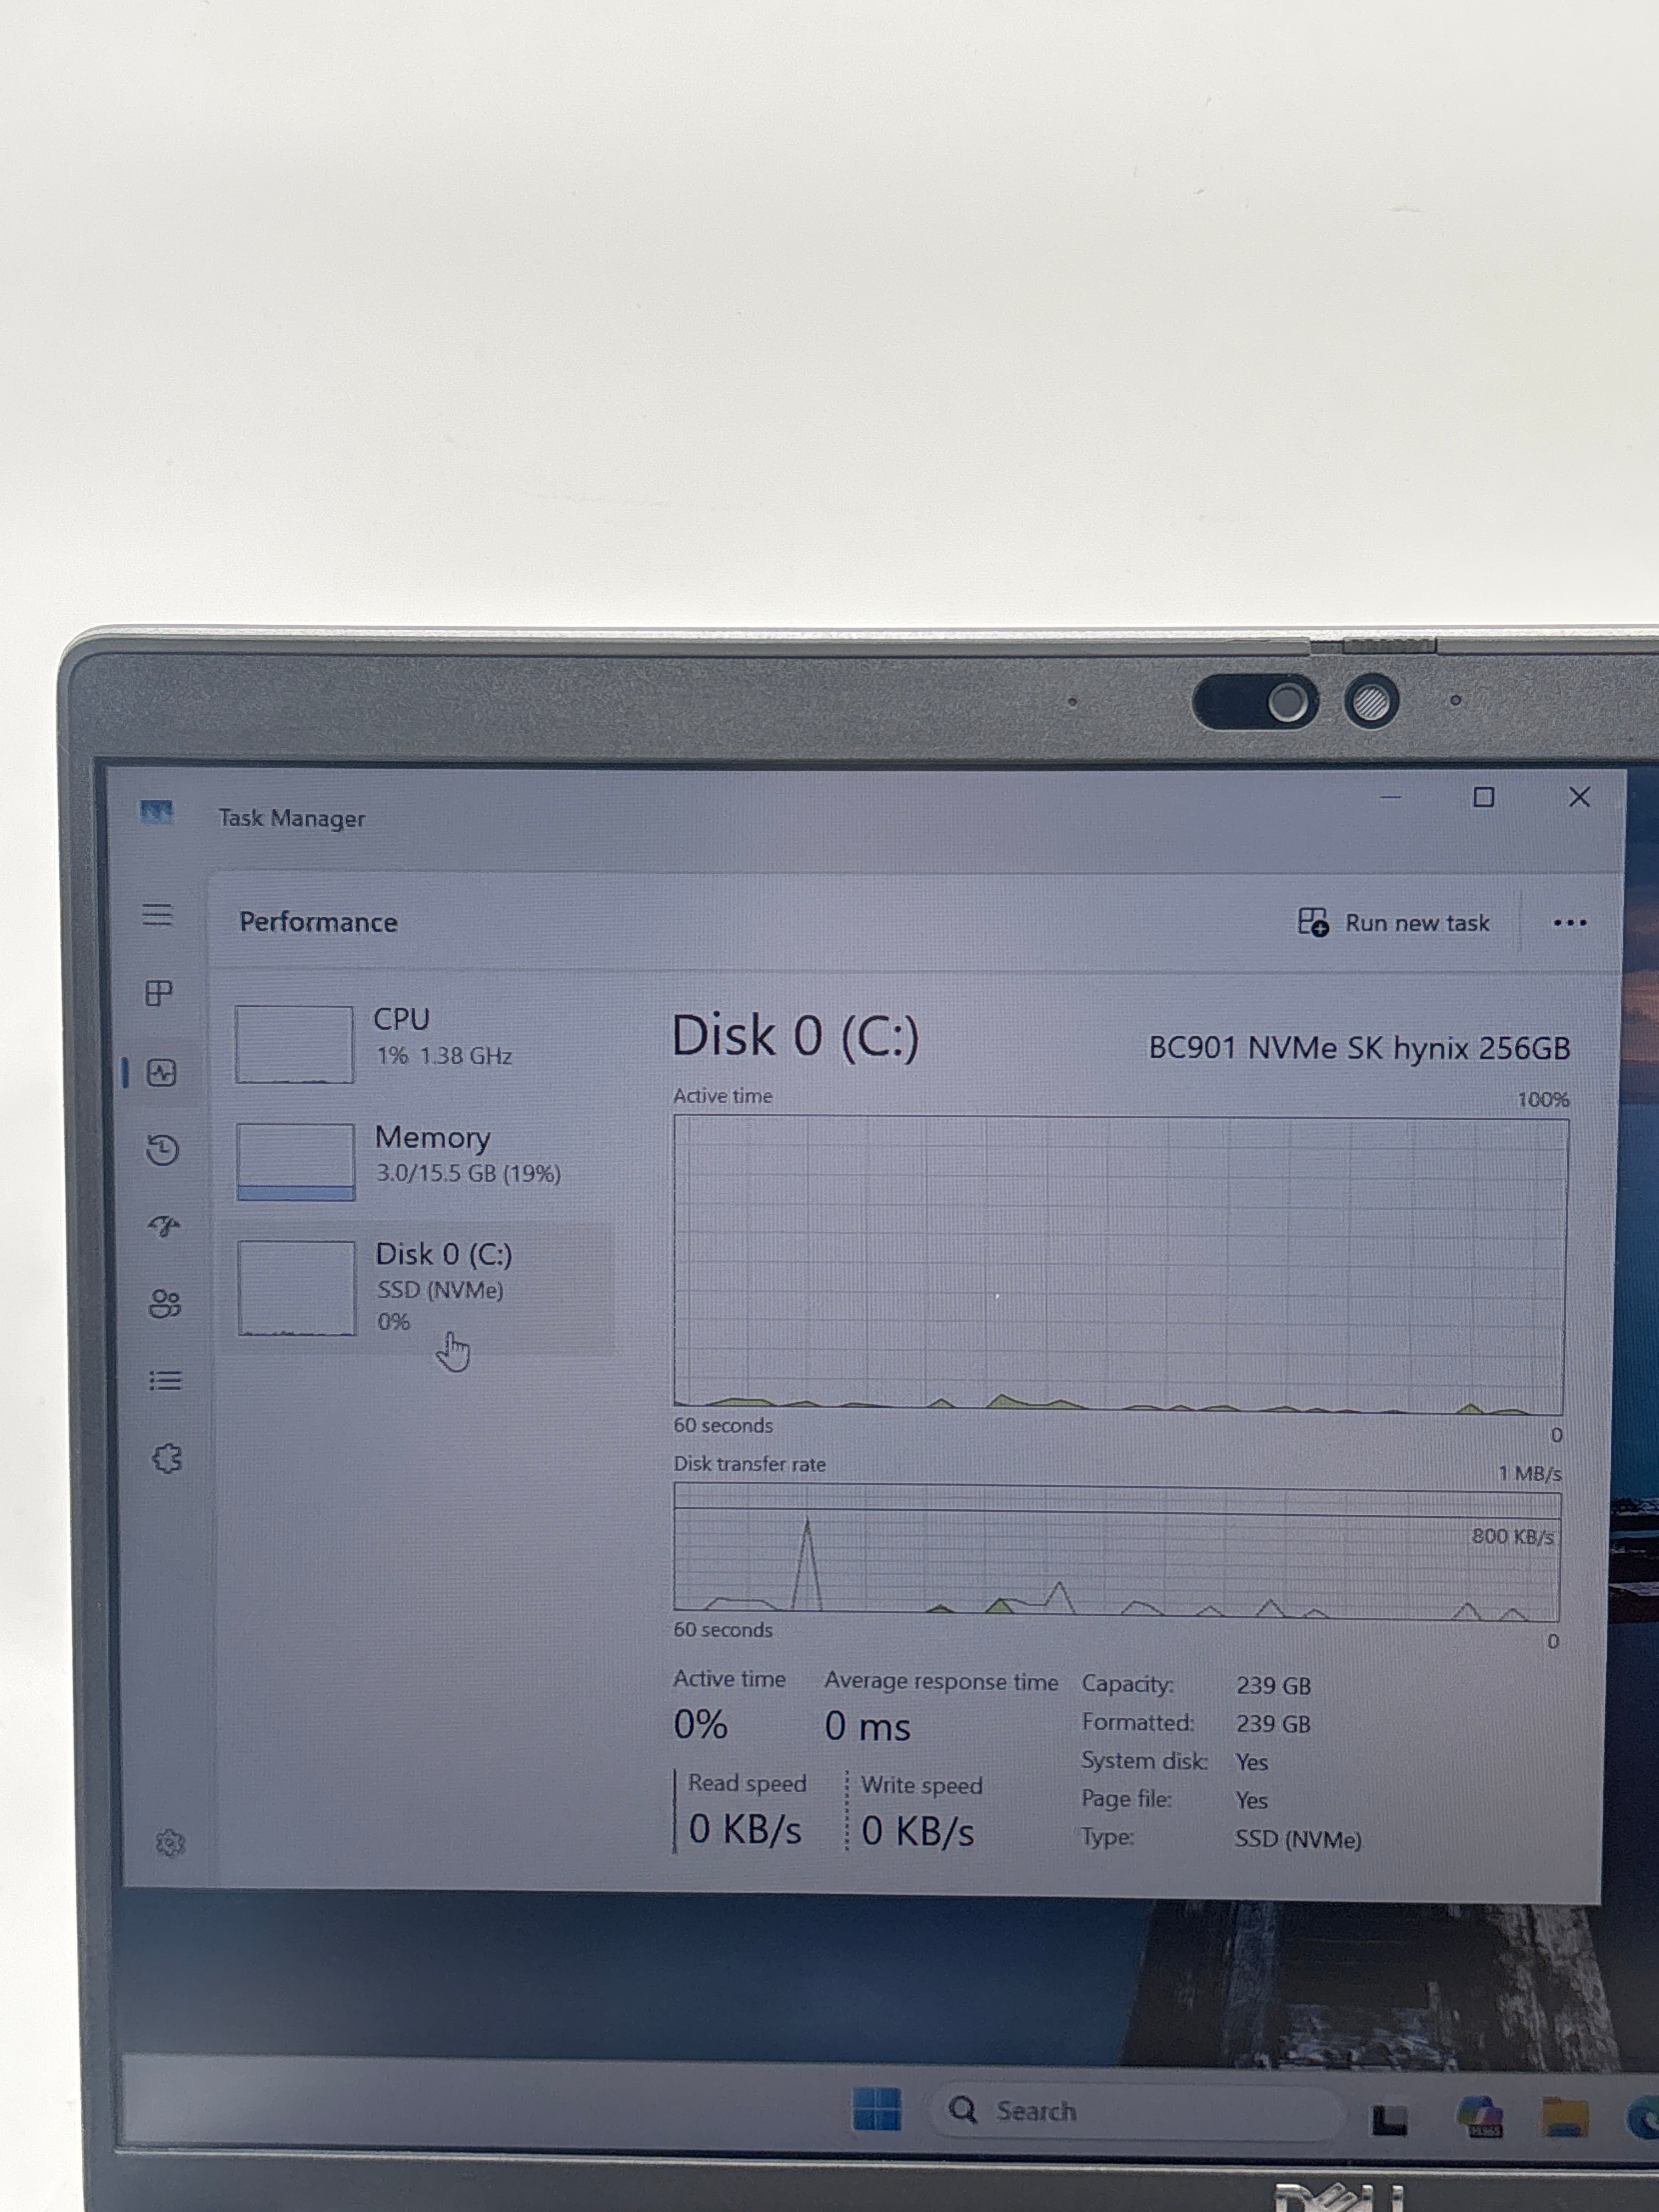The image size is (1659, 2212).
Task: Click the Disk 0 (C:) heading text
Action: point(795,1035)
